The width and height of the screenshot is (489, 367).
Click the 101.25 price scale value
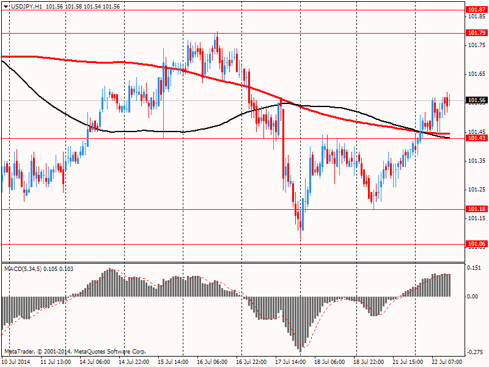point(477,190)
